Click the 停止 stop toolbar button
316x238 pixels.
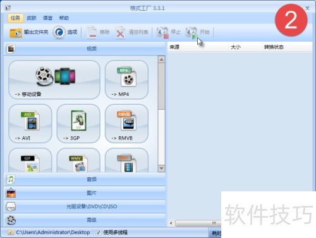coord(168,32)
